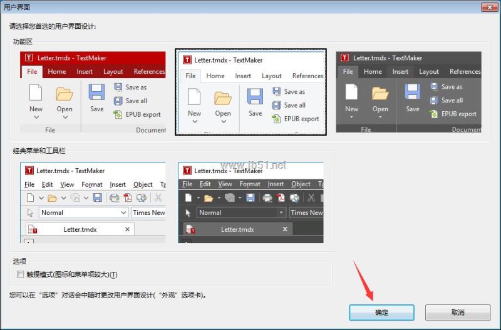The height and width of the screenshot is (330, 501).
Task: Enable touch mode checkbox (触摸模式)
Action: 21,274
